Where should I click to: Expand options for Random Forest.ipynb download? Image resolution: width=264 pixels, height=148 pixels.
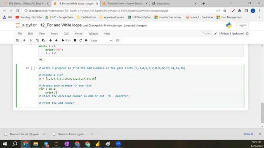coord(92,134)
